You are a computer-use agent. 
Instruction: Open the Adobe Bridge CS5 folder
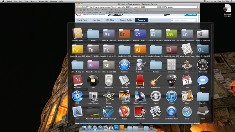click(x=124, y=33)
